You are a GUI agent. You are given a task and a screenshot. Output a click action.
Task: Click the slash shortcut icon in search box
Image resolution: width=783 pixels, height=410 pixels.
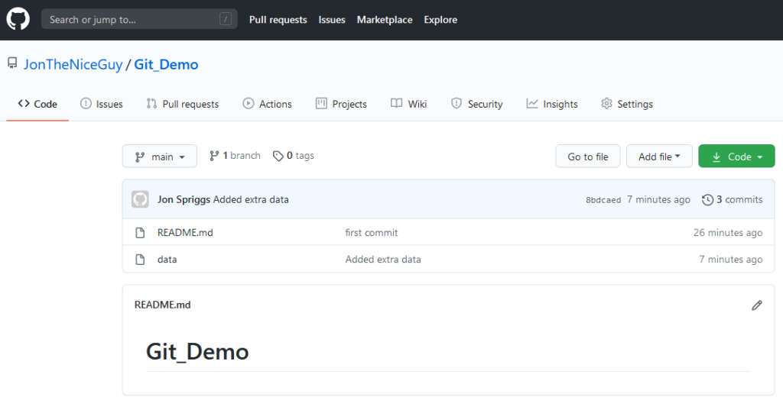tap(226, 19)
